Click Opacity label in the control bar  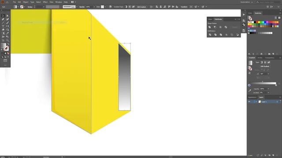[x=82, y=7]
